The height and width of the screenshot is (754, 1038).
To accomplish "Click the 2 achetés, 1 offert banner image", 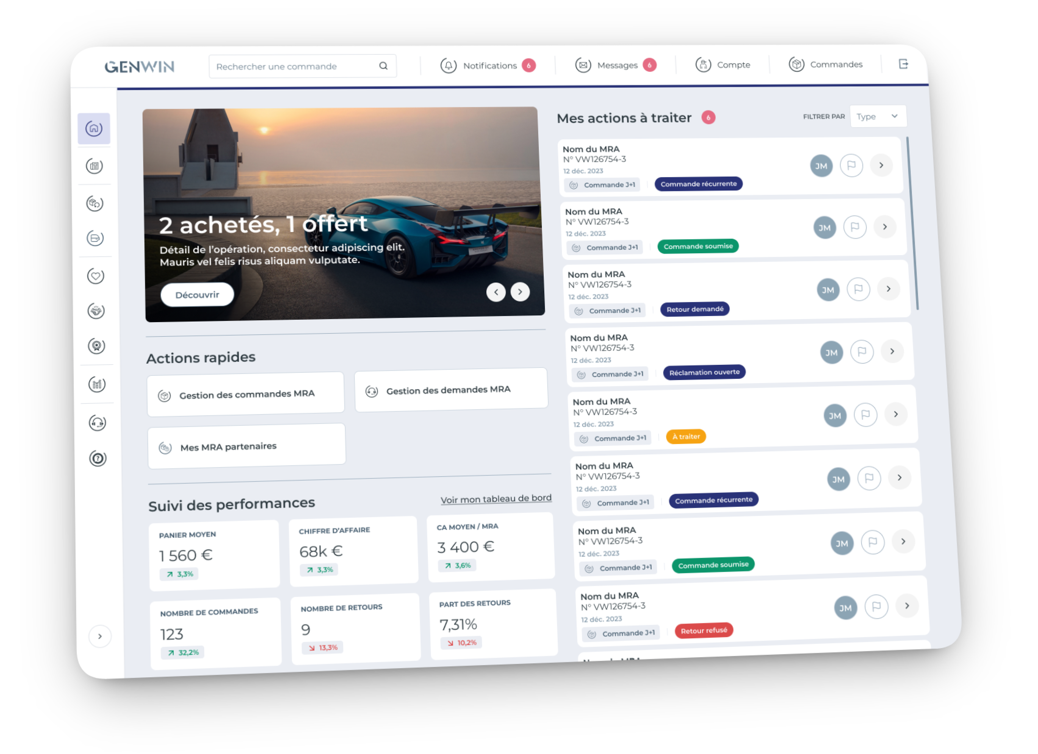I will point(344,214).
